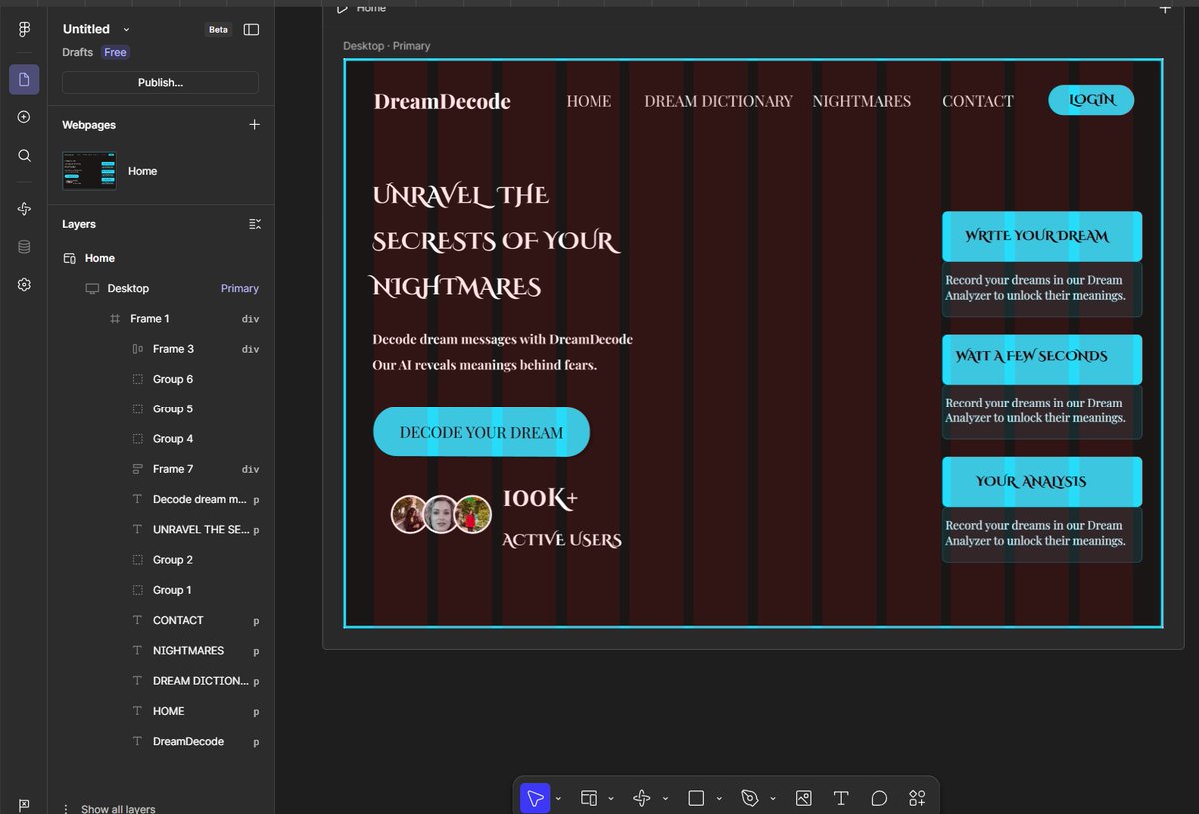Select the File pages icon in sidebar
This screenshot has height=814, width=1199.
pos(24,79)
